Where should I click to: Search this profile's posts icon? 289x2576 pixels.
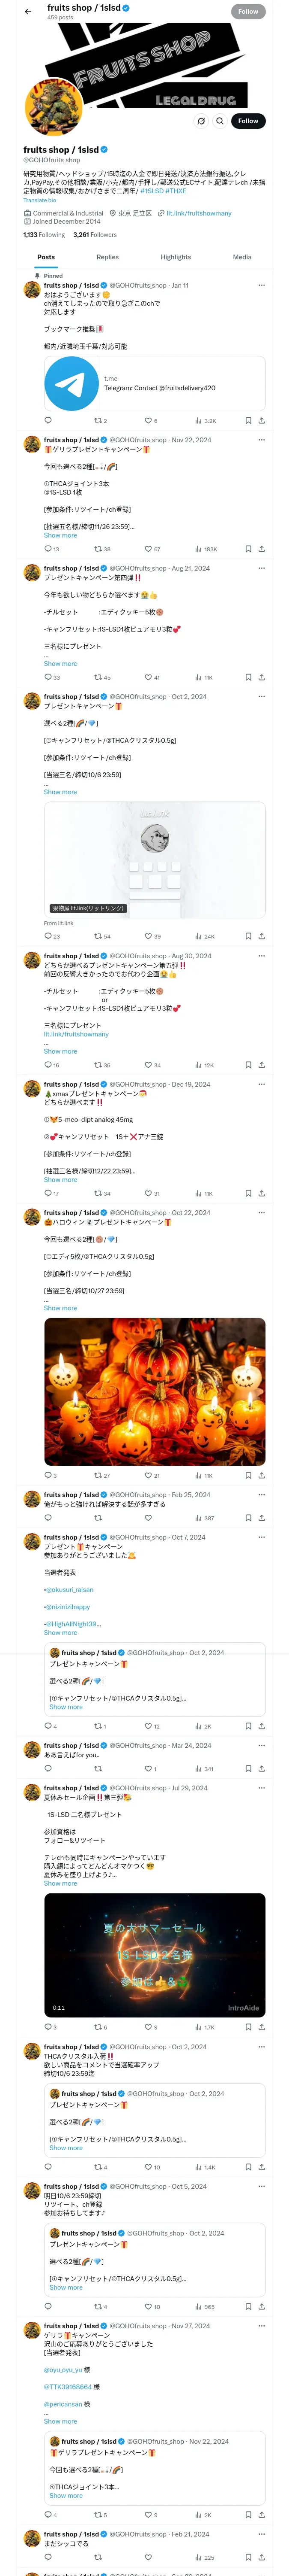click(x=220, y=121)
